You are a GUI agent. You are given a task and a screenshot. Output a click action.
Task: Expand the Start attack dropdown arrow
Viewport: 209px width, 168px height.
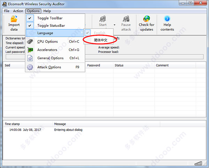point(115,25)
